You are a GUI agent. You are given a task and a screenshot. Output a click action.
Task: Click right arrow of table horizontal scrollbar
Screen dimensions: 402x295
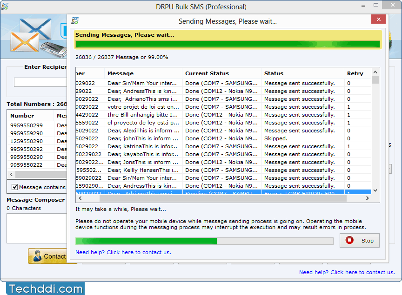click(x=368, y=198)
